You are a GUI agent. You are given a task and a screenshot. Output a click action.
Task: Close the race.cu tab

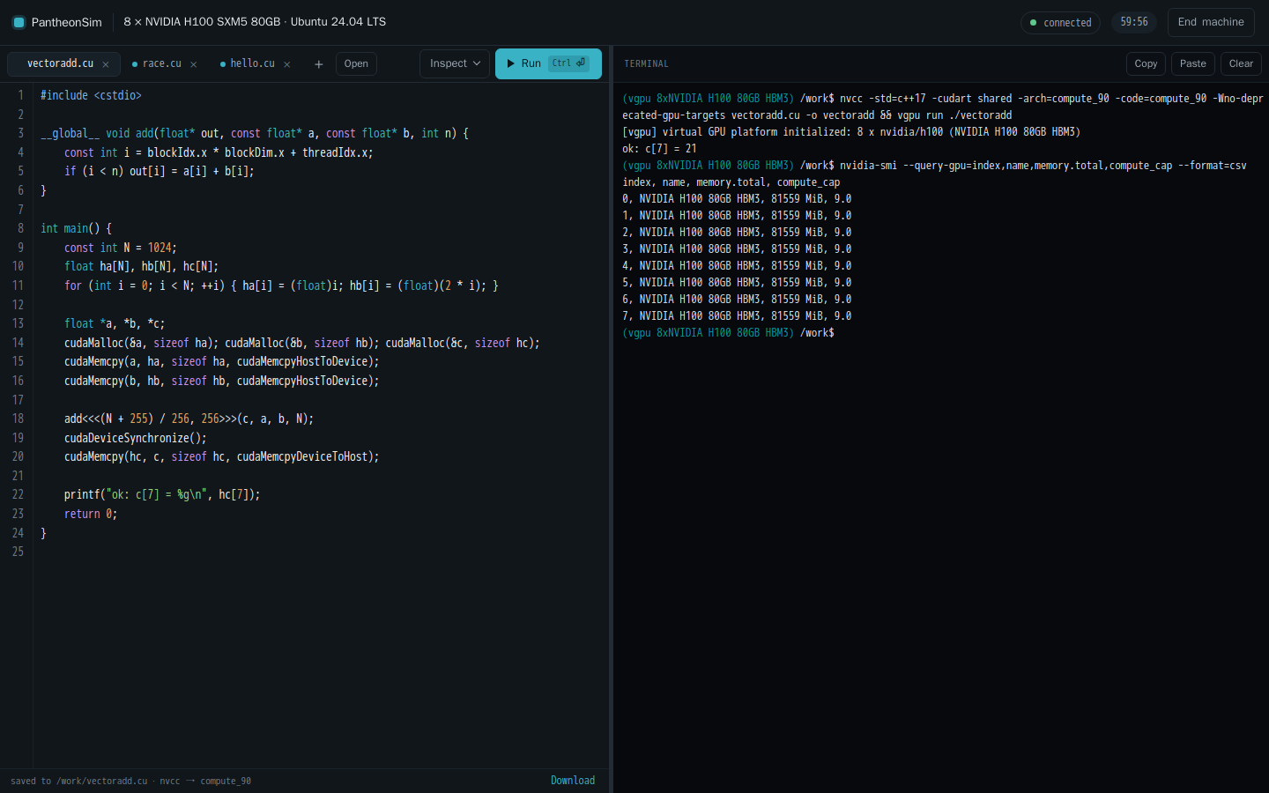point(194,64)
